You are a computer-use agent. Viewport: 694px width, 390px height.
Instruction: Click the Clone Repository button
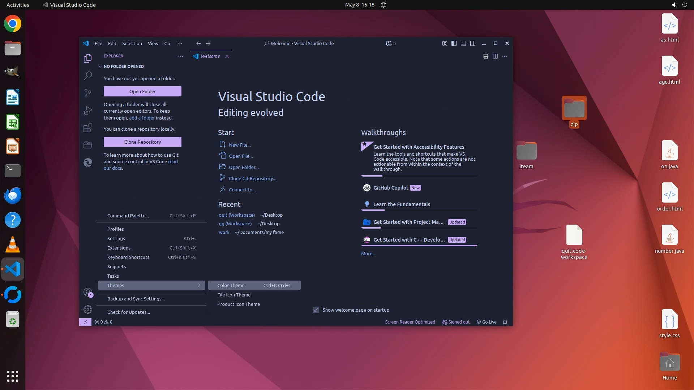(x=142, y=142)
